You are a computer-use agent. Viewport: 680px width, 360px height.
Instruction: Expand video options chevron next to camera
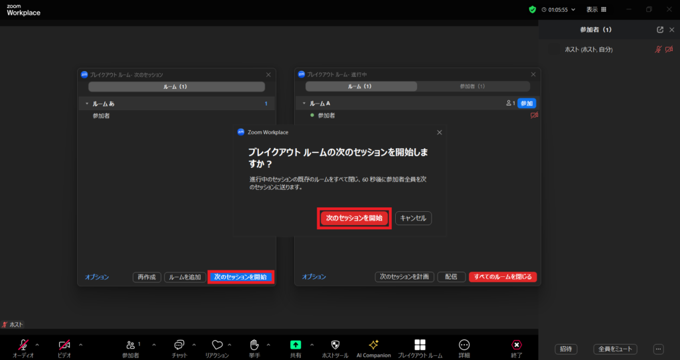coord(80,344)
